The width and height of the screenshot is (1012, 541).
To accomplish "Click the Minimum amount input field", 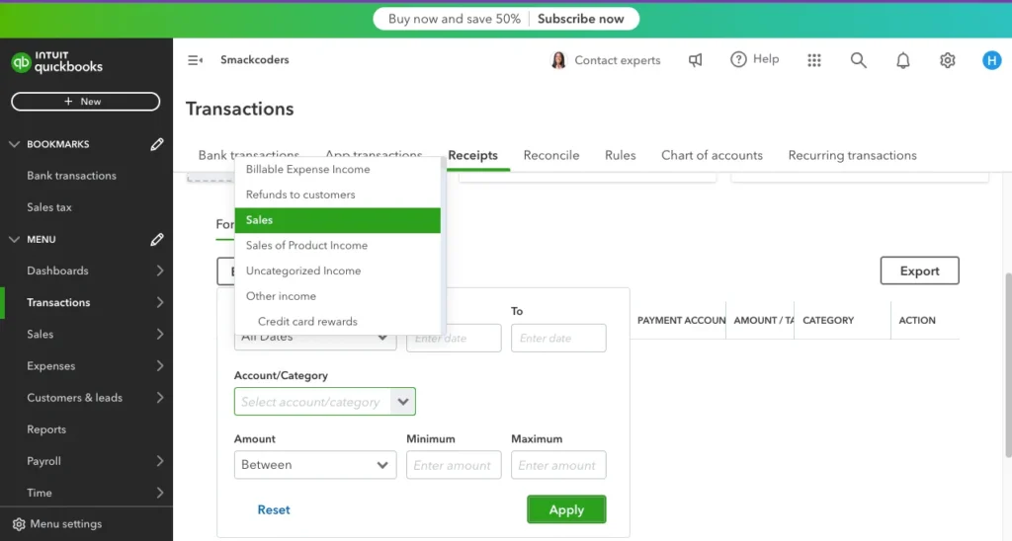I will [x=453, y=465].
